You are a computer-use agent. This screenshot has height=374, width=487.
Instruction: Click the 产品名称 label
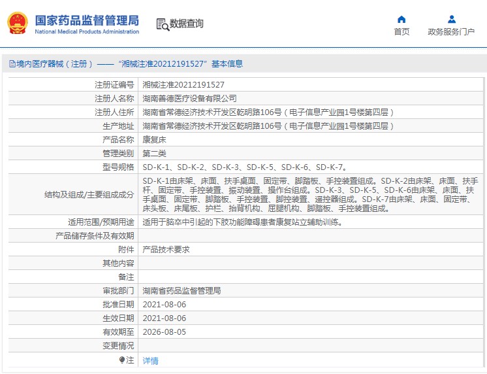[118, 139]
